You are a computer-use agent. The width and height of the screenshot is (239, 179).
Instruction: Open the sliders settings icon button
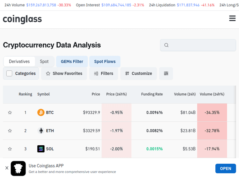tap(166, 73)
